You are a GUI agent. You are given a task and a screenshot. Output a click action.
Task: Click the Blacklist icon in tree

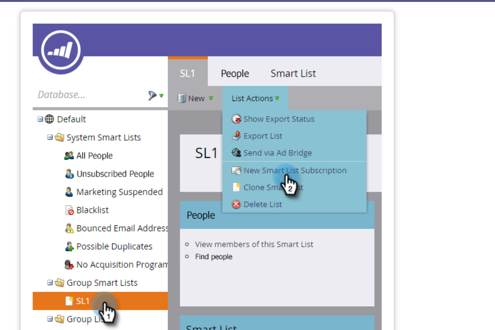(69, 210)
